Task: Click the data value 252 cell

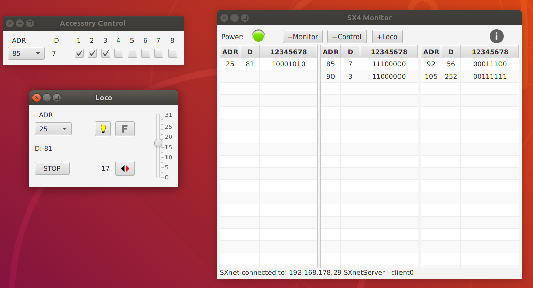Action: (x=451, y=77)
